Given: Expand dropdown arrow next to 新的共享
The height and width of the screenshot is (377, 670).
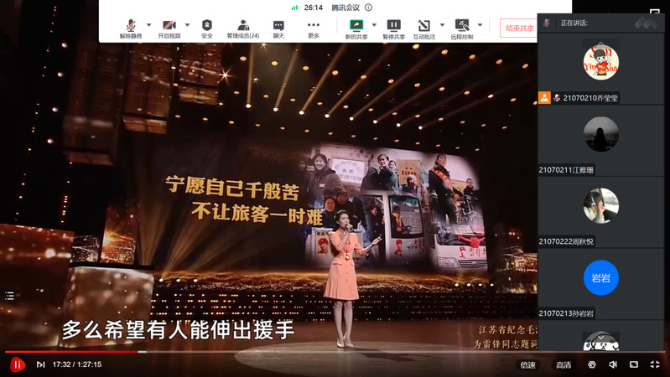Looking at the screenshot, I should (373, 25).
